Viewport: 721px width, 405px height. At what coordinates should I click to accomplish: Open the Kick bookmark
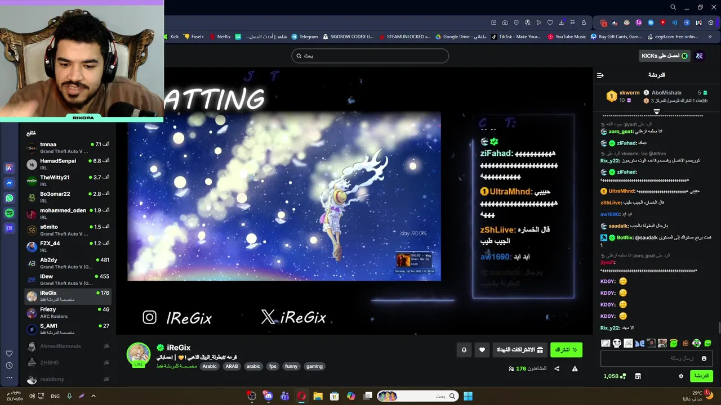click(171, 37)
